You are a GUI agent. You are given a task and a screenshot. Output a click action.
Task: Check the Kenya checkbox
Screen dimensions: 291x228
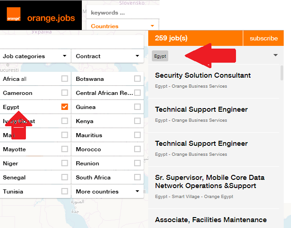[x=137, y=121]
